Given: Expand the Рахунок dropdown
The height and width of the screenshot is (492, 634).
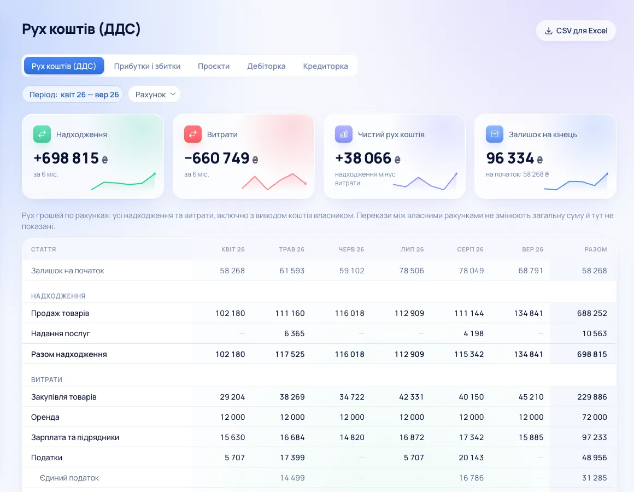Looking at the screenshot, I should tap(155, 94).
